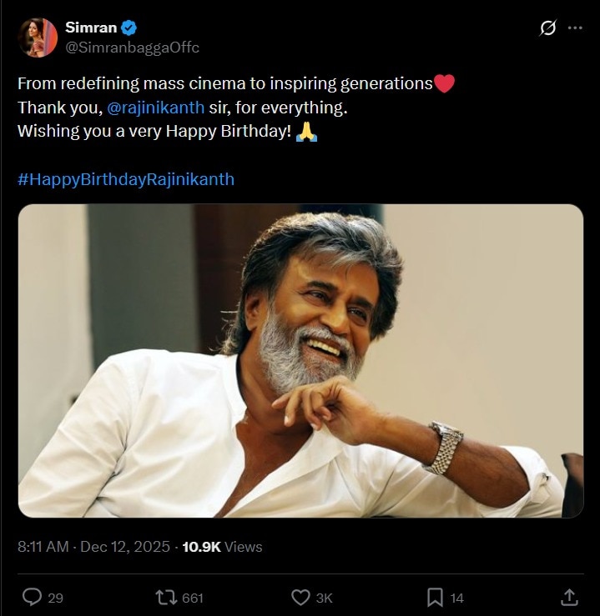Click the 661 repost count
Image resolution: width=600 pixels, height=616 pixels.
pyautogui.click(x=193, y=598)
